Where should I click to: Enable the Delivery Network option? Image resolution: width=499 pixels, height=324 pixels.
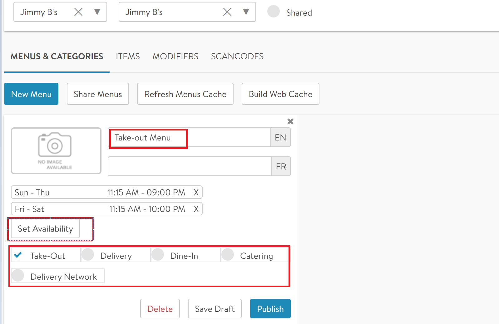click(18, 276)
